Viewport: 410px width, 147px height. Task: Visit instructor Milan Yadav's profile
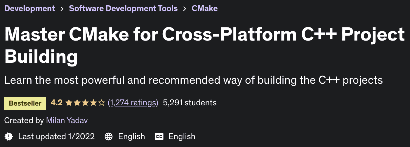67,120
